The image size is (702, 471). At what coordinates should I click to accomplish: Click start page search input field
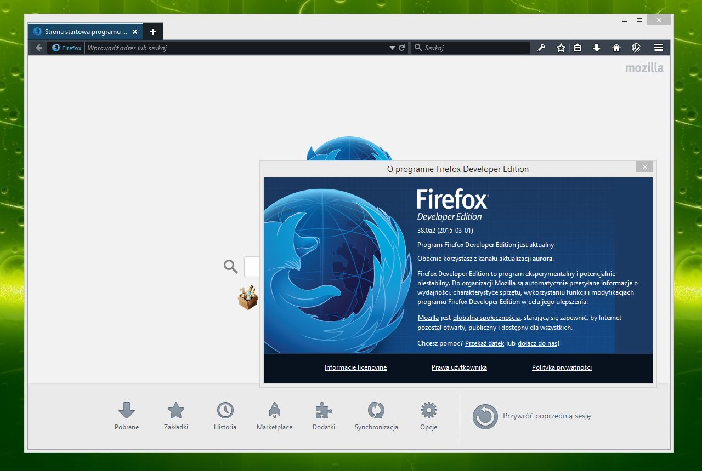point(252,267)
